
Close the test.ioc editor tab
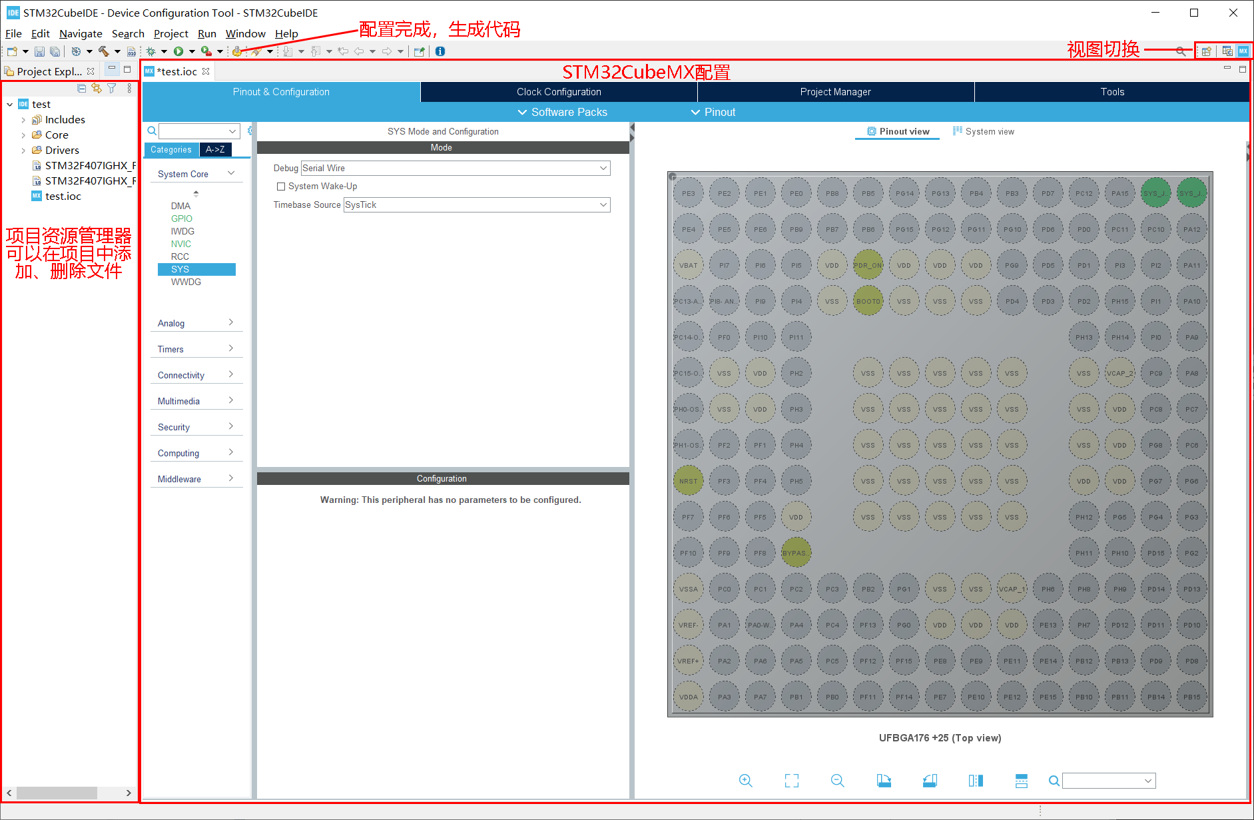(206, 71)
